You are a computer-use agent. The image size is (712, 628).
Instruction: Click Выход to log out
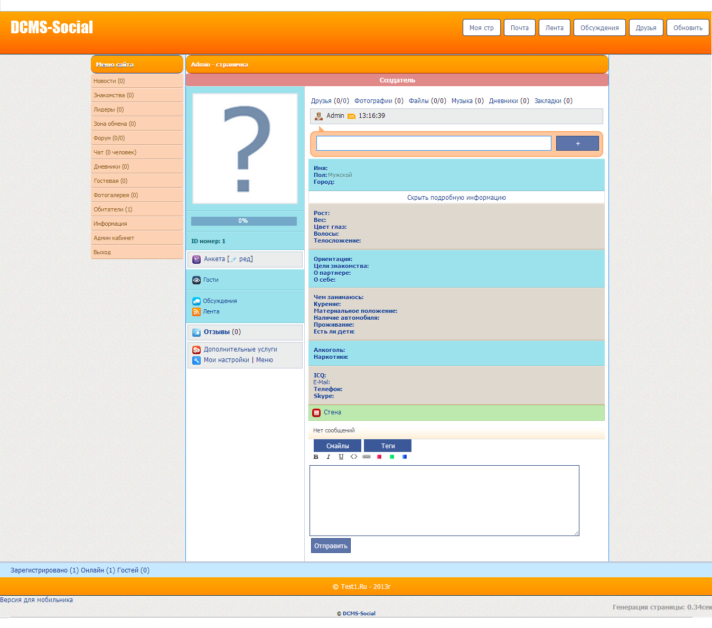coord(137,252)
